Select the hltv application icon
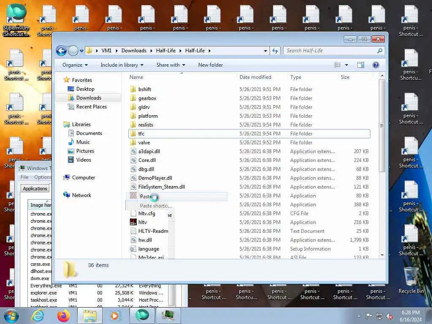The height and width of the screenshot is (324, 432). click(133, 222)
